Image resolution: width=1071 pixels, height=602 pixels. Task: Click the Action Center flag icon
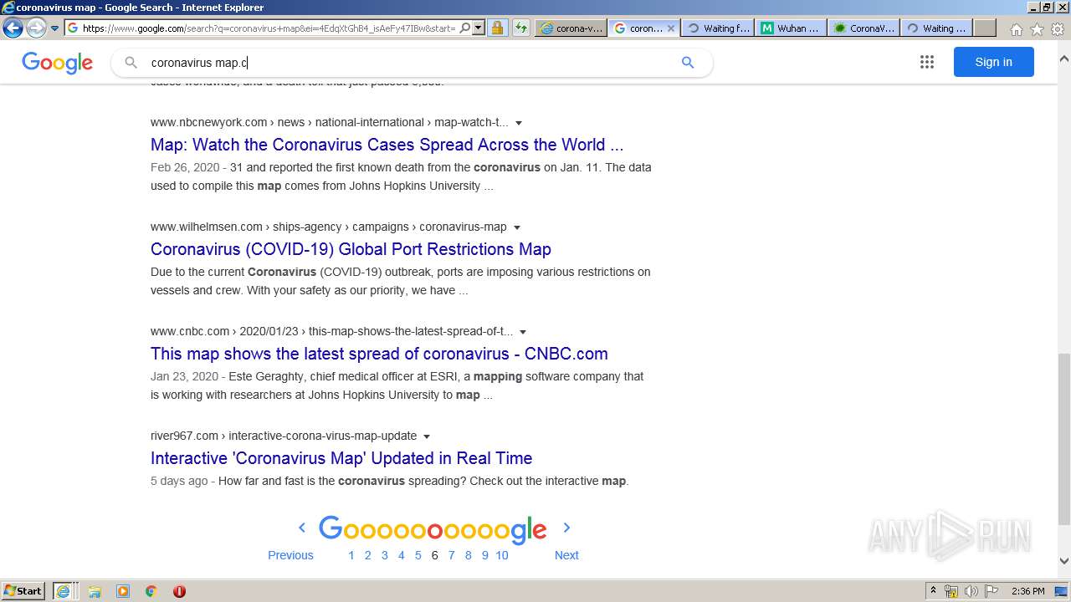coord(991,591)
